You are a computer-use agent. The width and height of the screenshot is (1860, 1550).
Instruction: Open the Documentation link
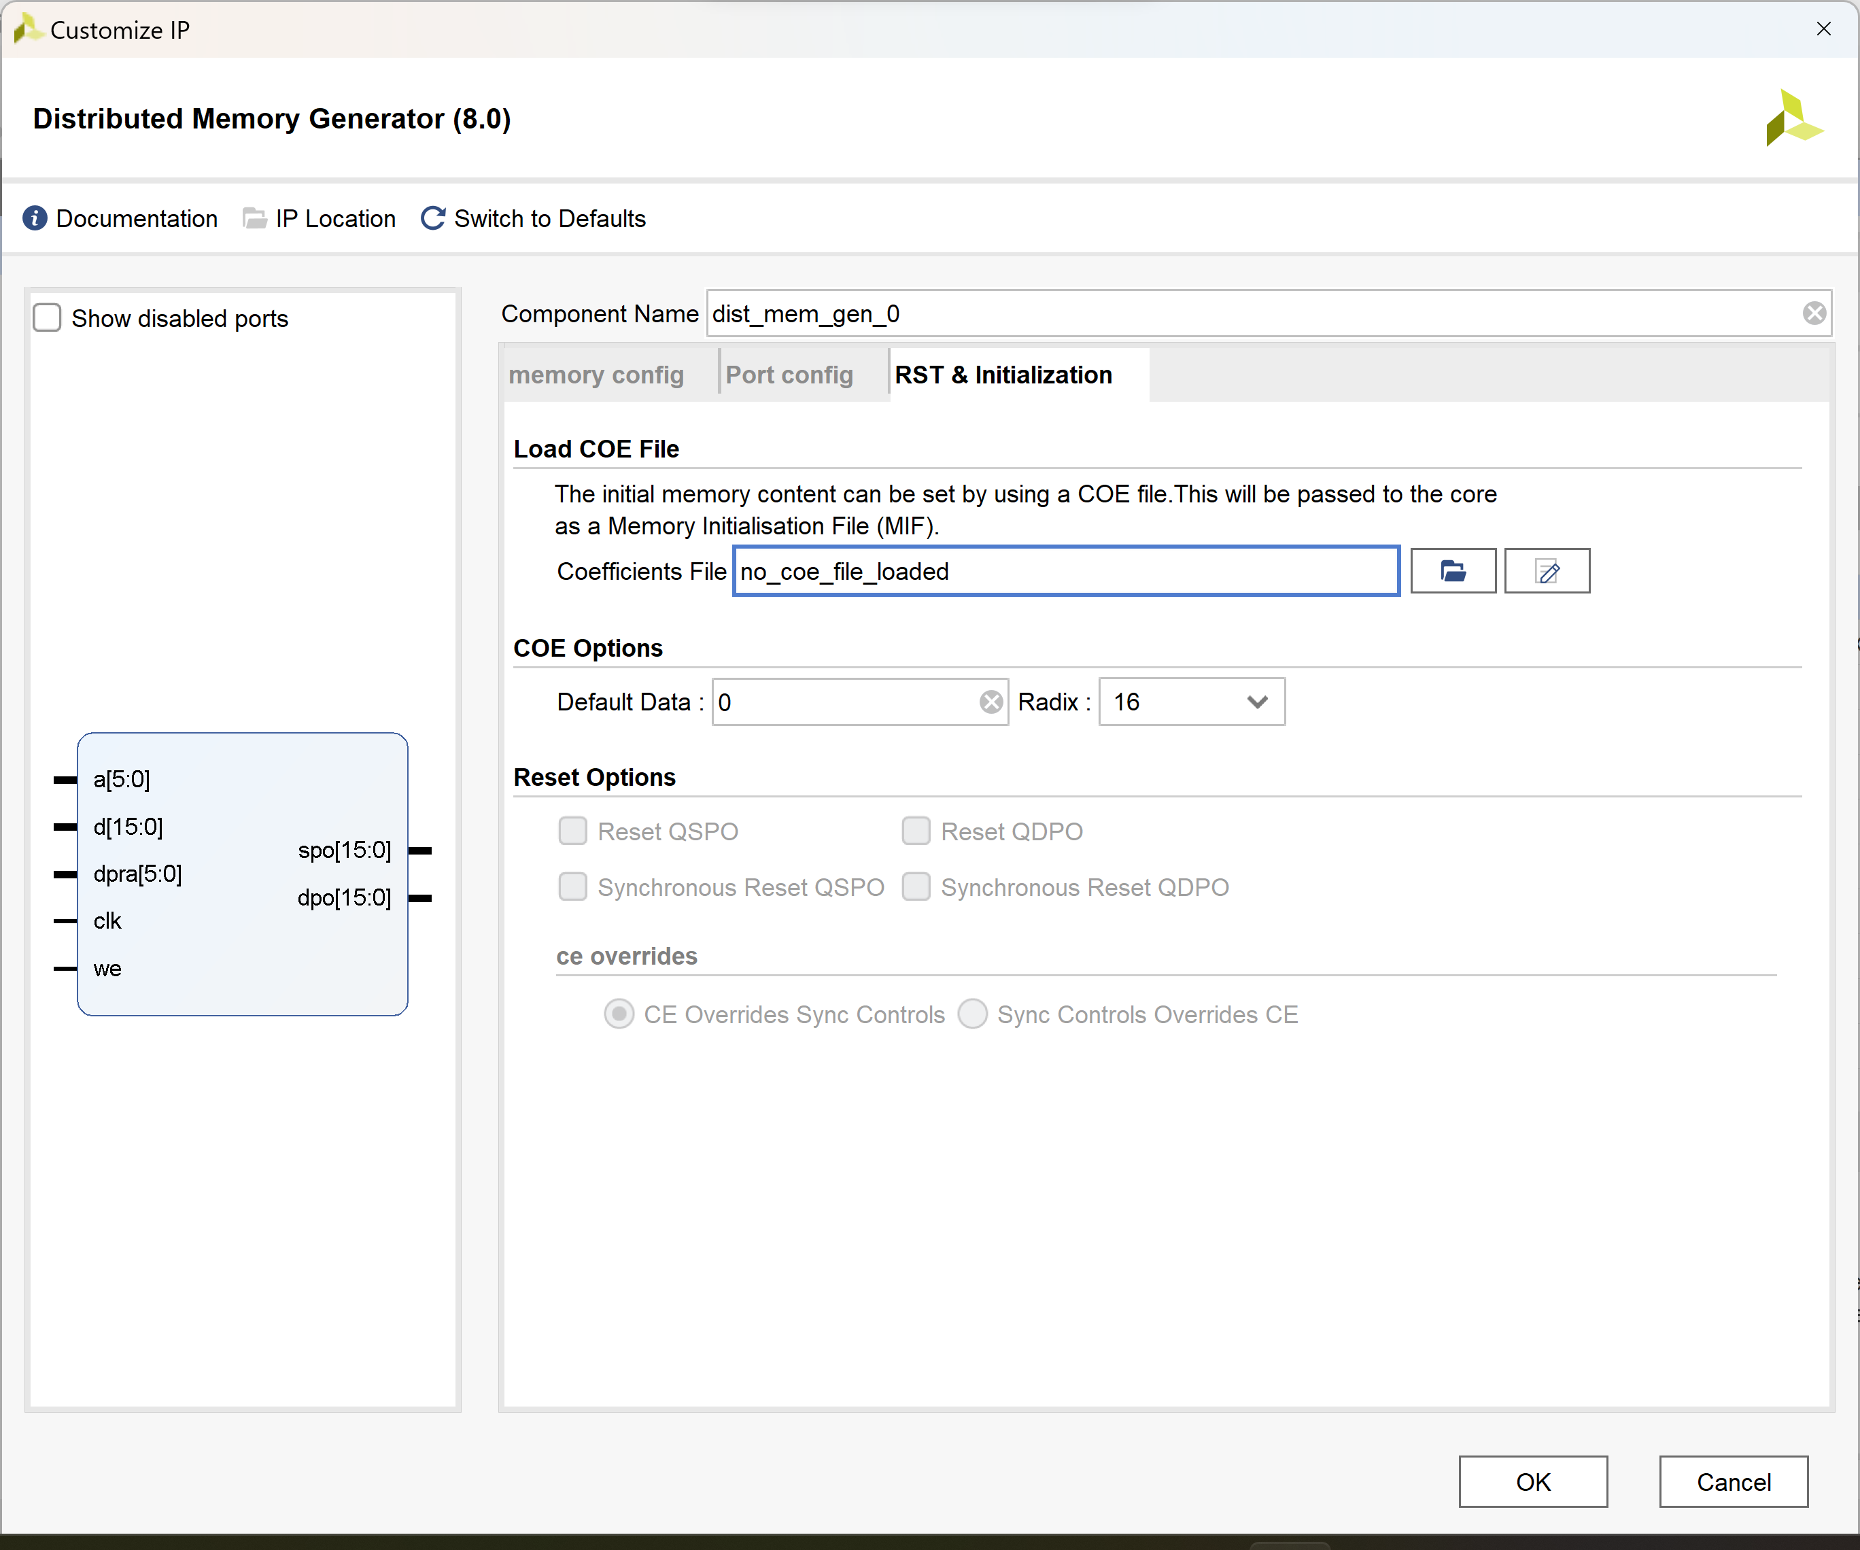(137, 219)
